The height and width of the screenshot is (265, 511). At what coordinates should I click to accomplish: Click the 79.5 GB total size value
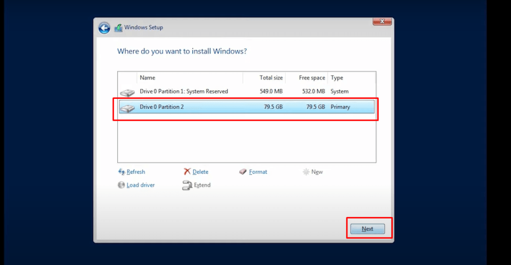coord(273,107)
